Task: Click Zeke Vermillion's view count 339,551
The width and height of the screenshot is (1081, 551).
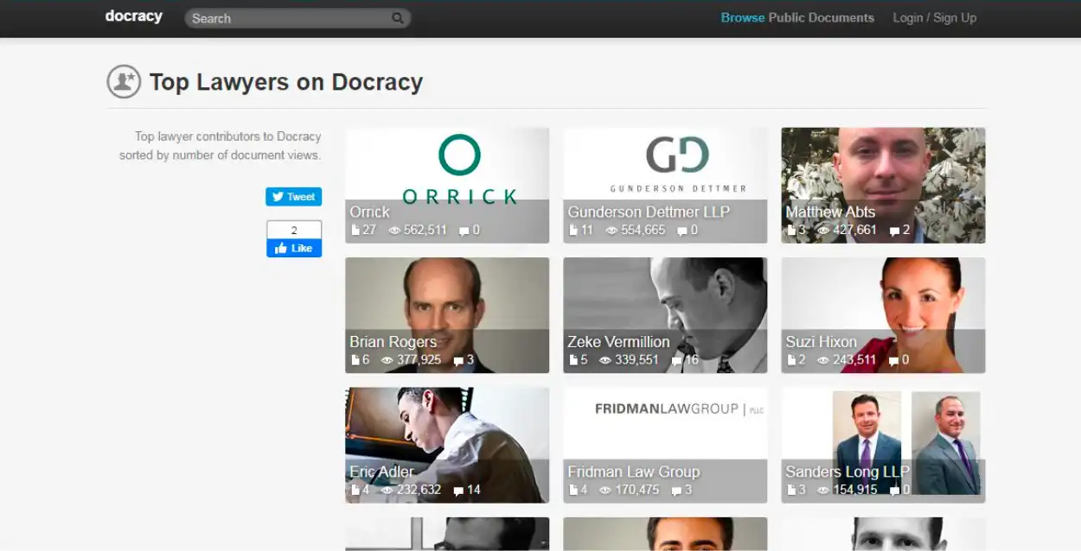Action: pos(636,360)
